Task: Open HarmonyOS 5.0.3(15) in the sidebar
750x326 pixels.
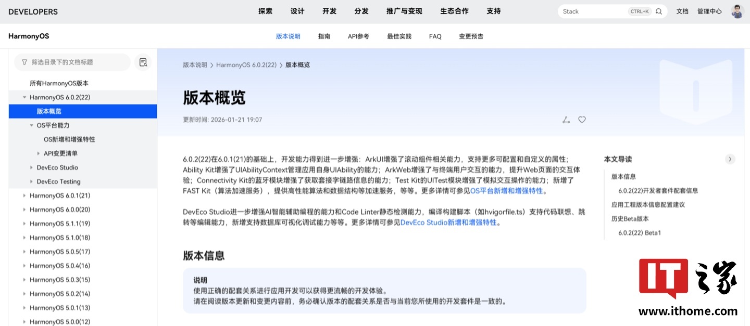Action: (x=60, y=280)
